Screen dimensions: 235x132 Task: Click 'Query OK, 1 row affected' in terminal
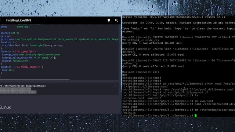click(x=152, y=43)
